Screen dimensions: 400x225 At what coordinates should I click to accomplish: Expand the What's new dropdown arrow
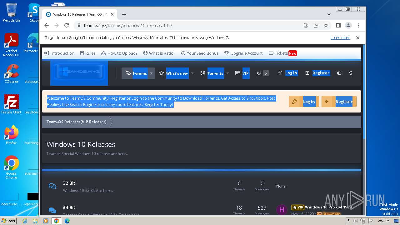pyautogui.click(x=192, y=73)
